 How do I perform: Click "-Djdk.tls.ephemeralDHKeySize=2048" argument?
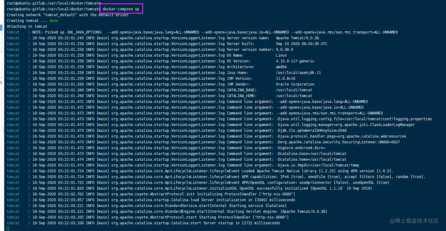[x=311, y=131]
